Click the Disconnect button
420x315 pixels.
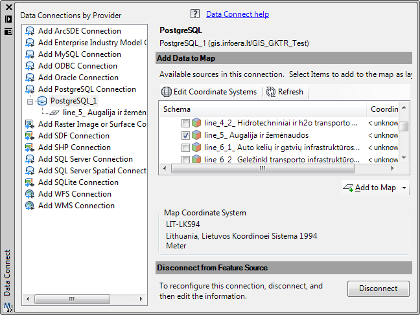[379, 288]
